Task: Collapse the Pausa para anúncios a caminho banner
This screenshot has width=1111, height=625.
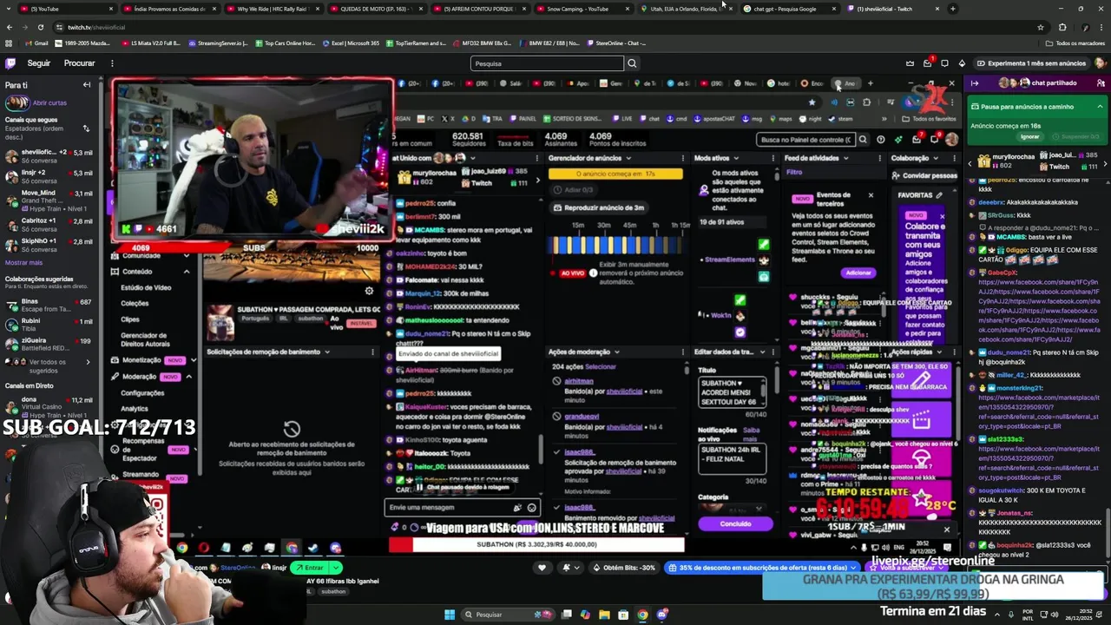Action: (1100, 107)
